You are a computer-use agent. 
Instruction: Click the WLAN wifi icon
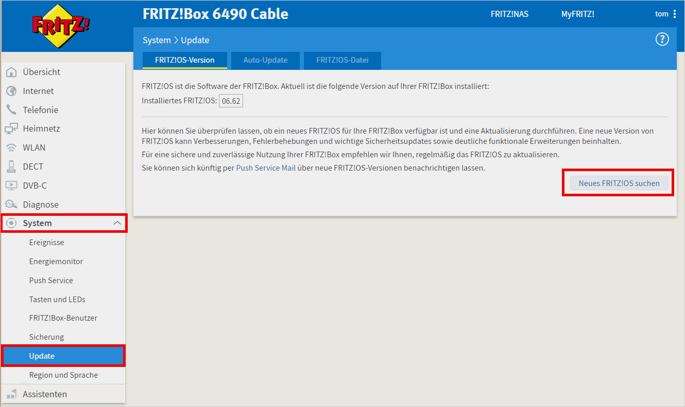coord(11,148)
